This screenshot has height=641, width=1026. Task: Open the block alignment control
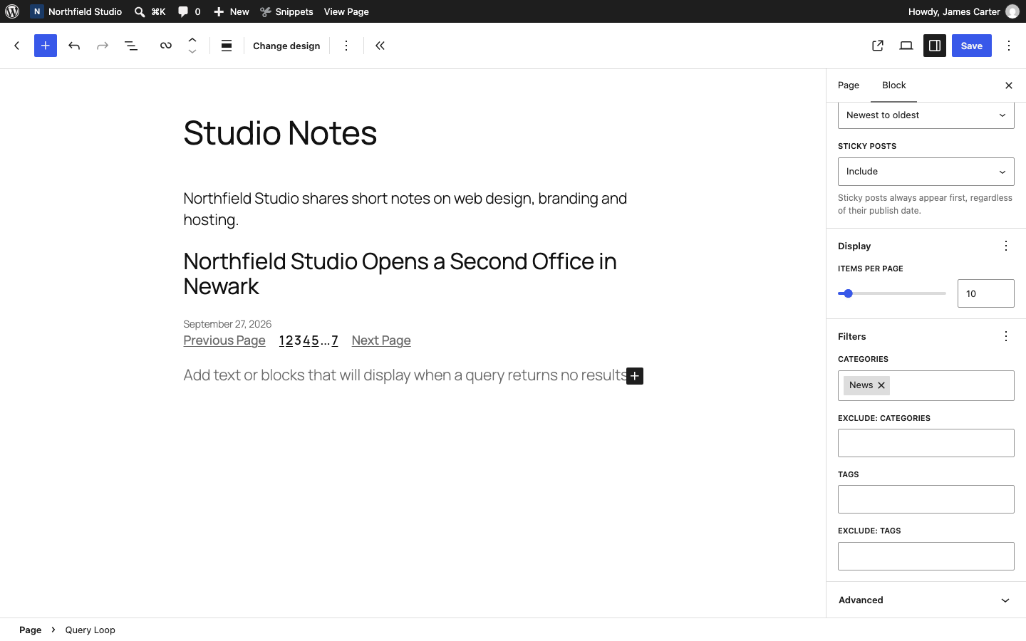pyautogui.click(x=227, y=46)
